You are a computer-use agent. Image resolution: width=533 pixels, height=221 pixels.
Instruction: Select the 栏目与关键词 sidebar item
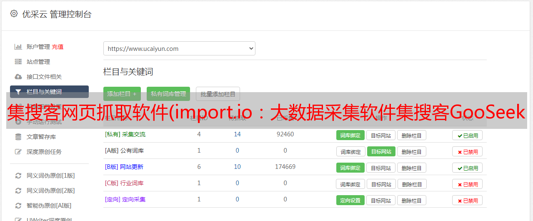[x=49, y=92]
